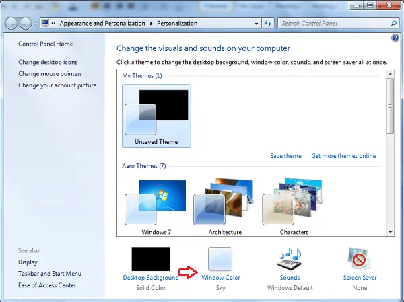Minimize the Personalization window

pyautogui.click(x=357, y=5)
